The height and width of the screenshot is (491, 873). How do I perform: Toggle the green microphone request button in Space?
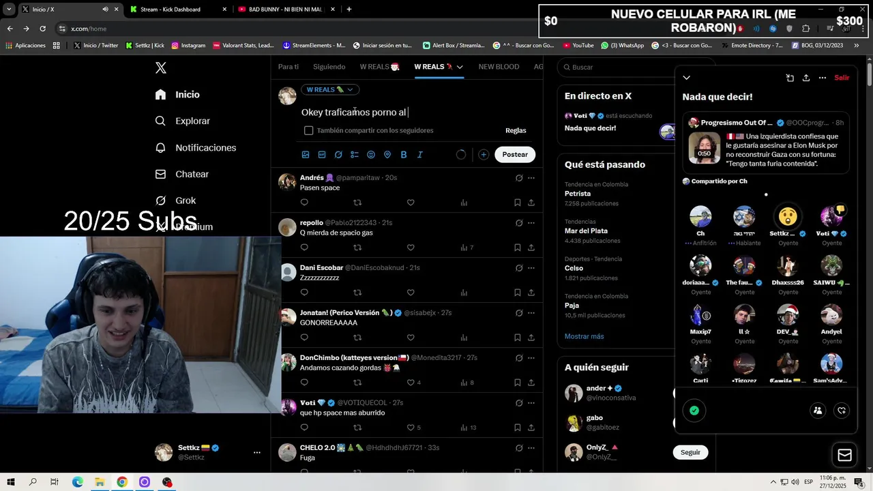click(694, 411)
